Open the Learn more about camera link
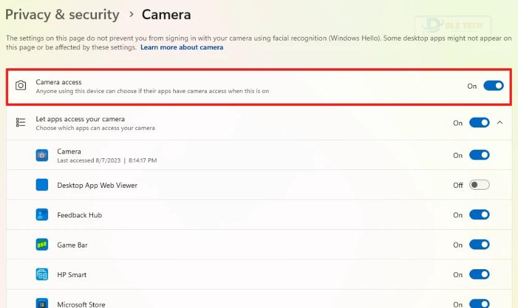This screenshot has width=518, height=308. pyautogui.click(x=182, y=47)
